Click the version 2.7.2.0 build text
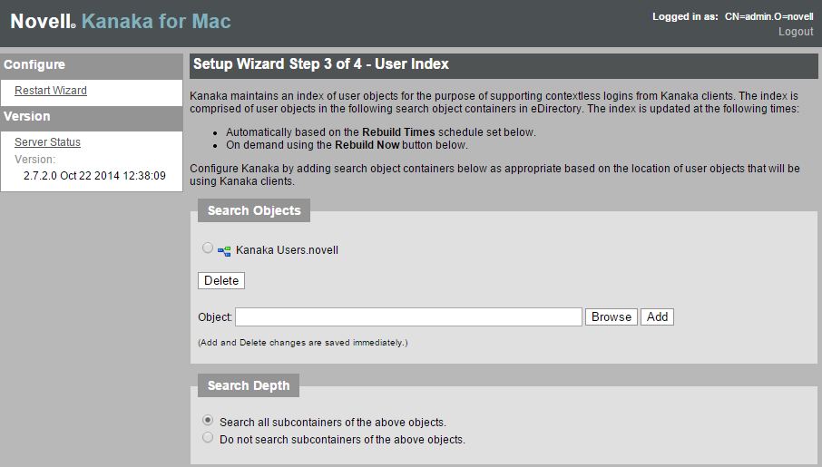This screenshot has height=467, width=822. click(94, 176)
